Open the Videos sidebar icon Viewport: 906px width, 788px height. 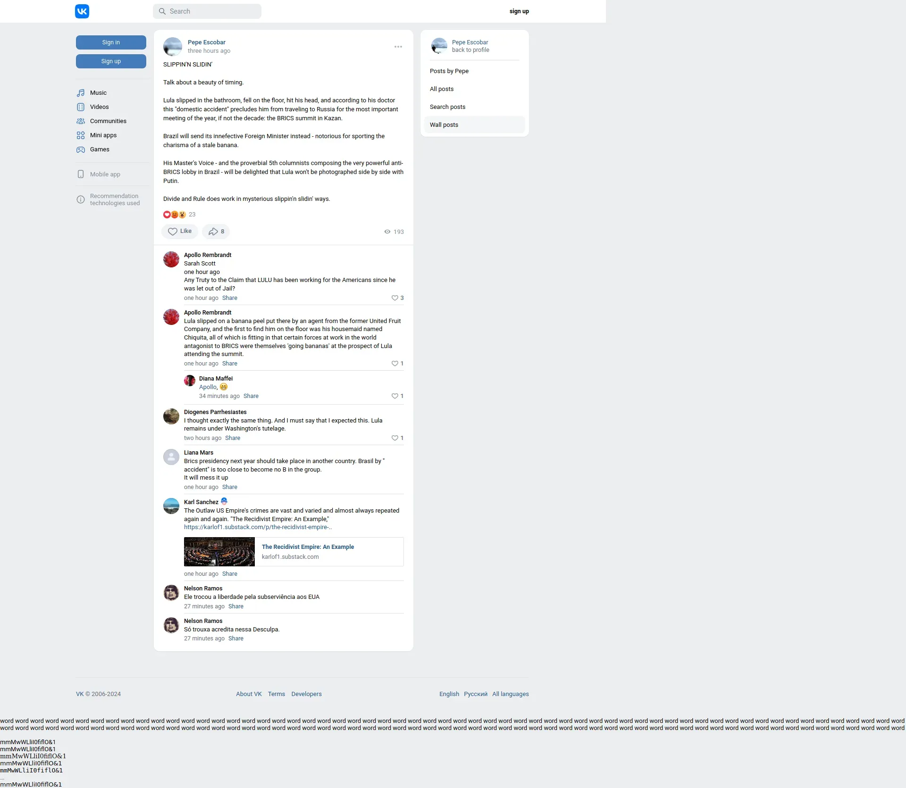tap(81, 107)
